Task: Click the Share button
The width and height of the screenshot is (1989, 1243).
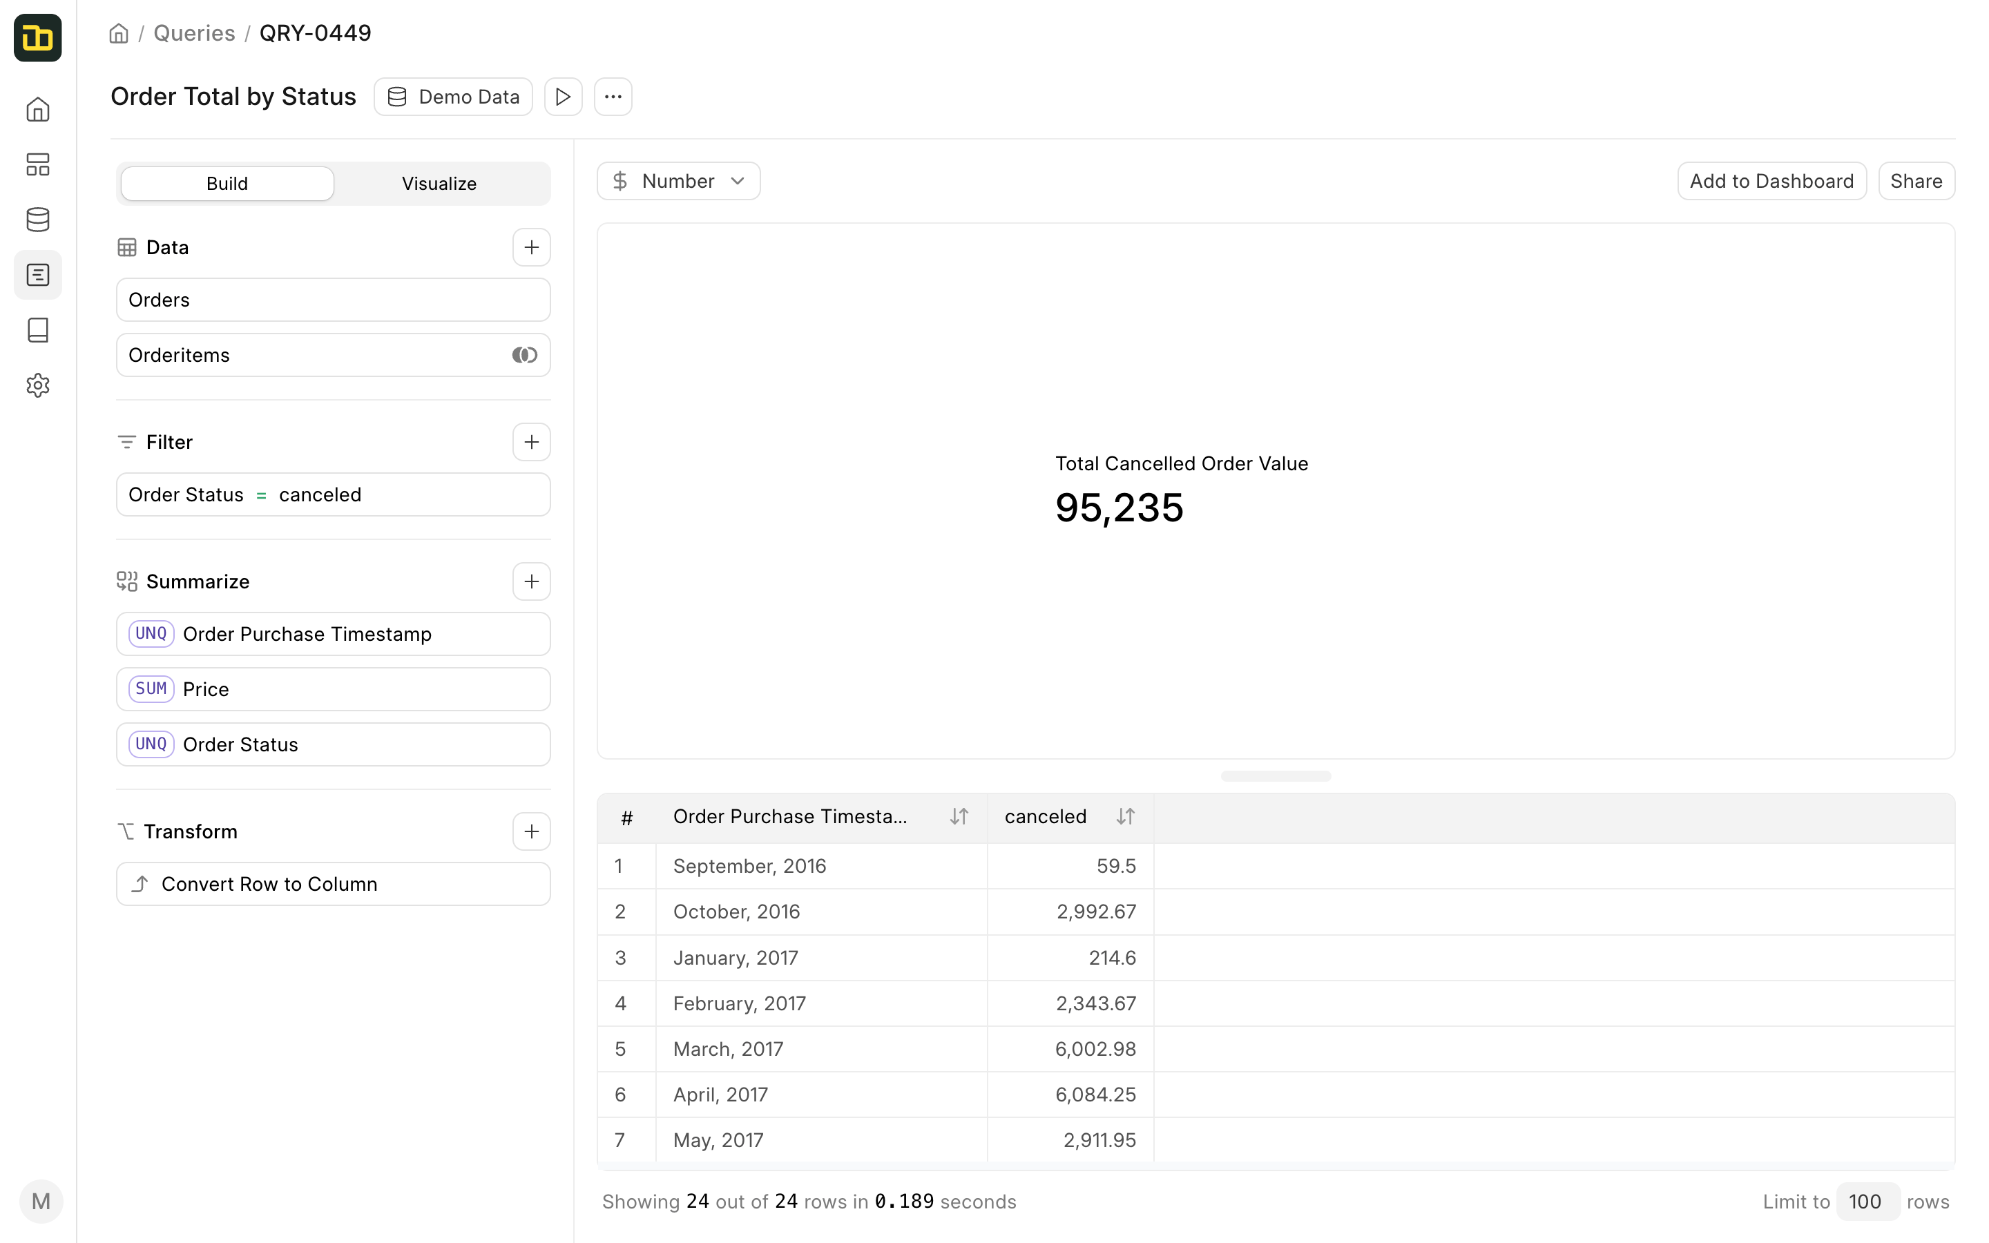Action: (x=1916, y=181)
